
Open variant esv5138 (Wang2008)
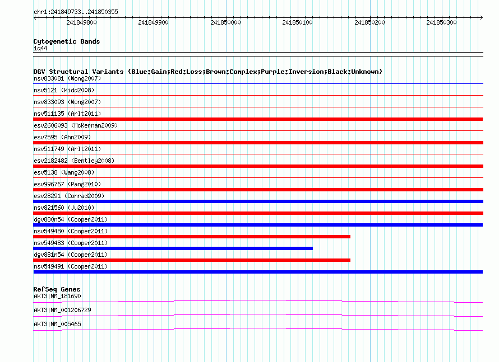(x=64, y=172)
